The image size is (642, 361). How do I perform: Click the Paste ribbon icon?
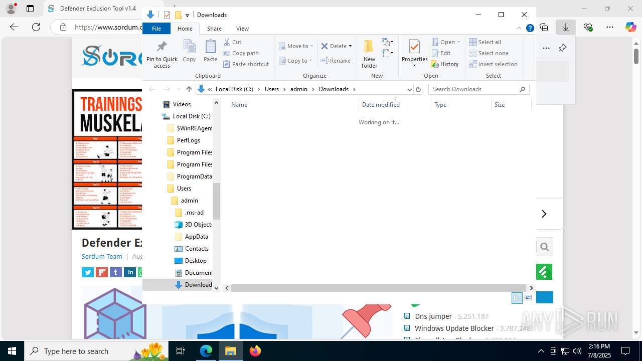click(210, 51)
